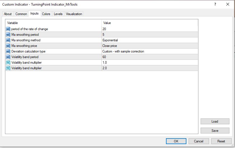The width and height of the screenshot is (235, 148).
Task: Click the integer icon beside period of the rate of change
Action: (x=8, y=29)
